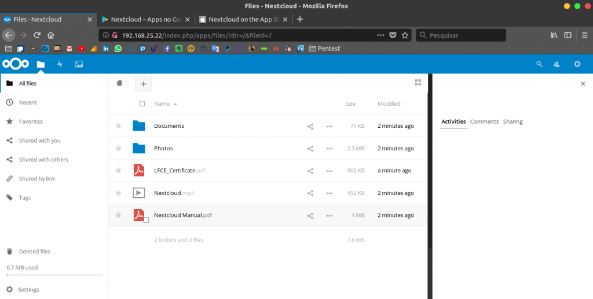This screenshot has width=593, height=299.
Task: Open the Photos folder icon
Action: pos(139,148)
